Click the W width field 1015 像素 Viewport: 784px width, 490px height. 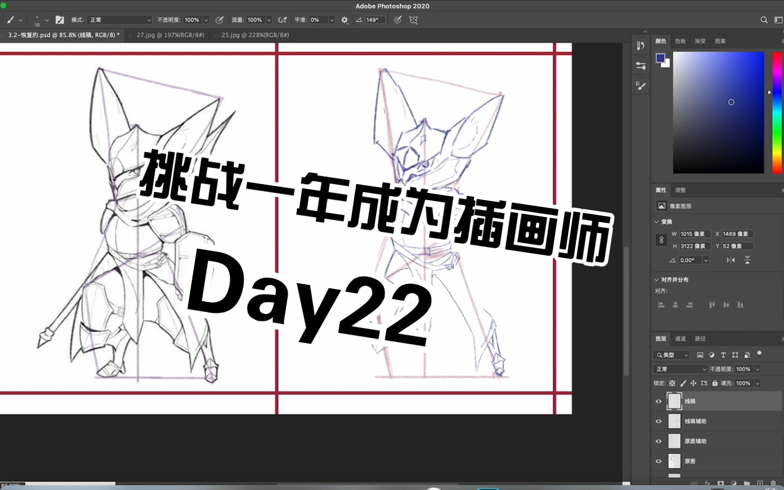point(695,234)
